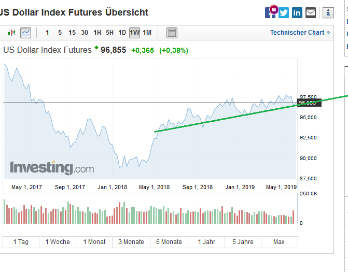Image resolution: width=348 pixels, height=272 pixels.
Task: Set interval to 1D
Action: [x=122, y=33]
